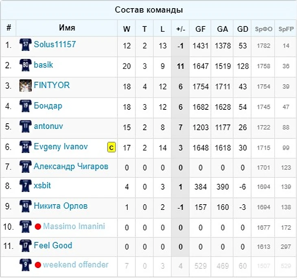Click red status dot beside Massimo Imanini
Viewport: 297px width, 279px height.
point(38,227)
